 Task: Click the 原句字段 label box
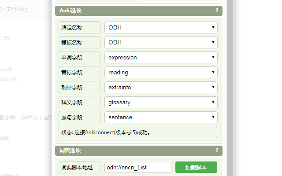pyautogui.click(x=79, y=117)
